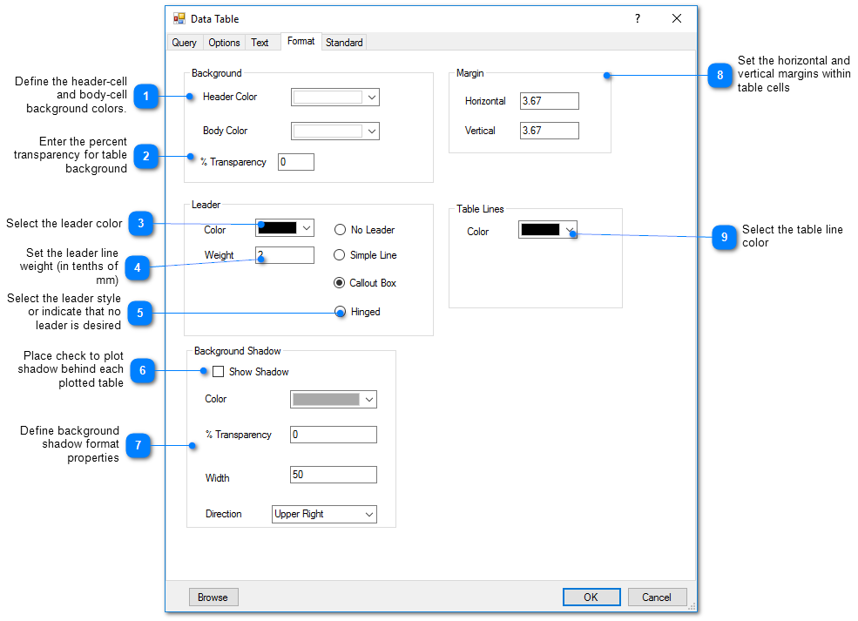
Task: Click the shadow Width input field
Action: pos(333,475)
